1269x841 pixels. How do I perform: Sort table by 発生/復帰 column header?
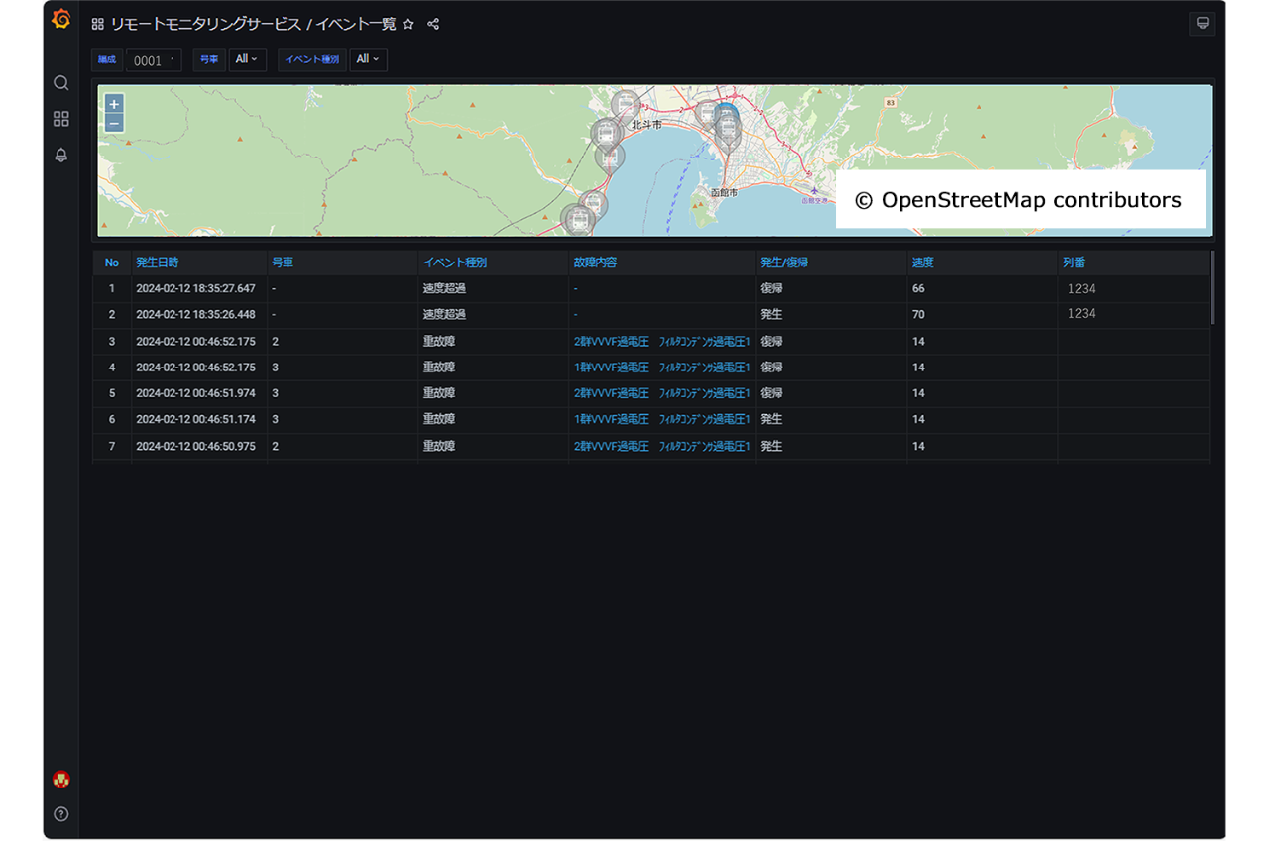(784, 263)
